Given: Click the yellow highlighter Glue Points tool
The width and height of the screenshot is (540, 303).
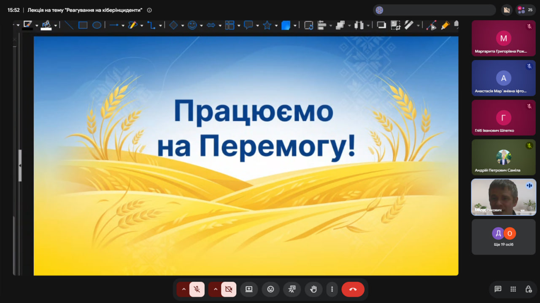Looking at the screenshot, I should pyautogui.click(x=445, y=25).
